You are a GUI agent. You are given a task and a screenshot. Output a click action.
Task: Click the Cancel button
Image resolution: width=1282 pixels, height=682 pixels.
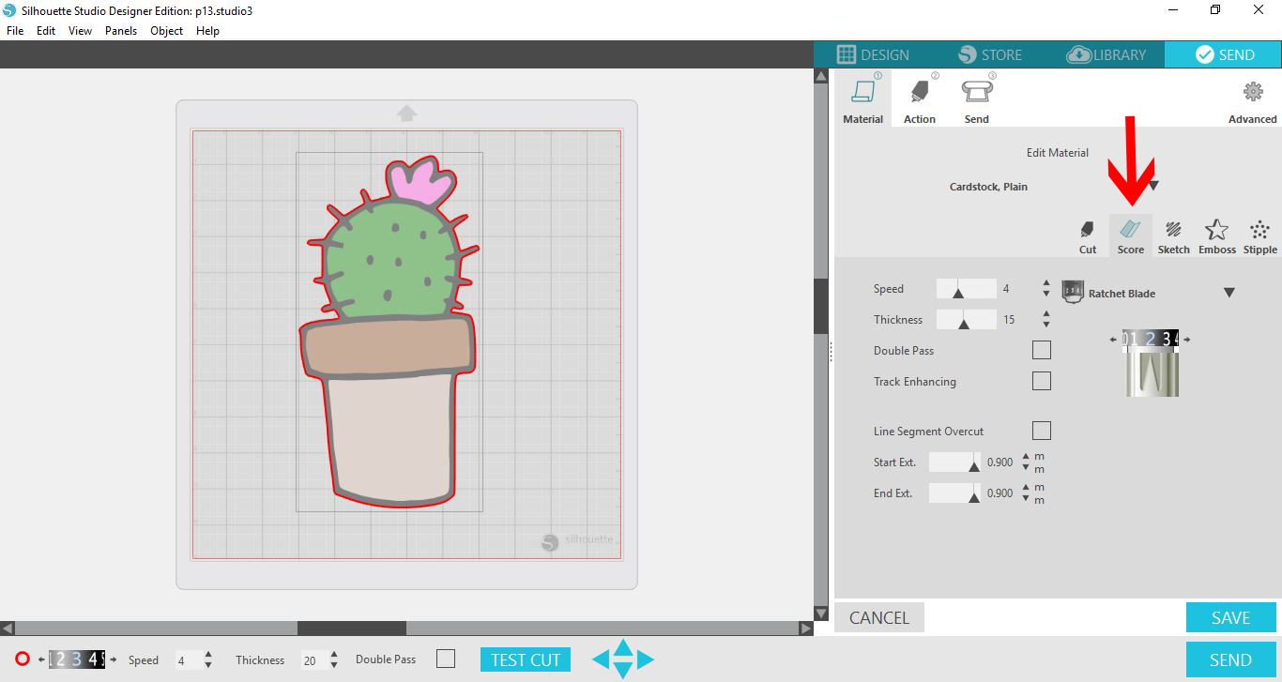tap(878, 617)
